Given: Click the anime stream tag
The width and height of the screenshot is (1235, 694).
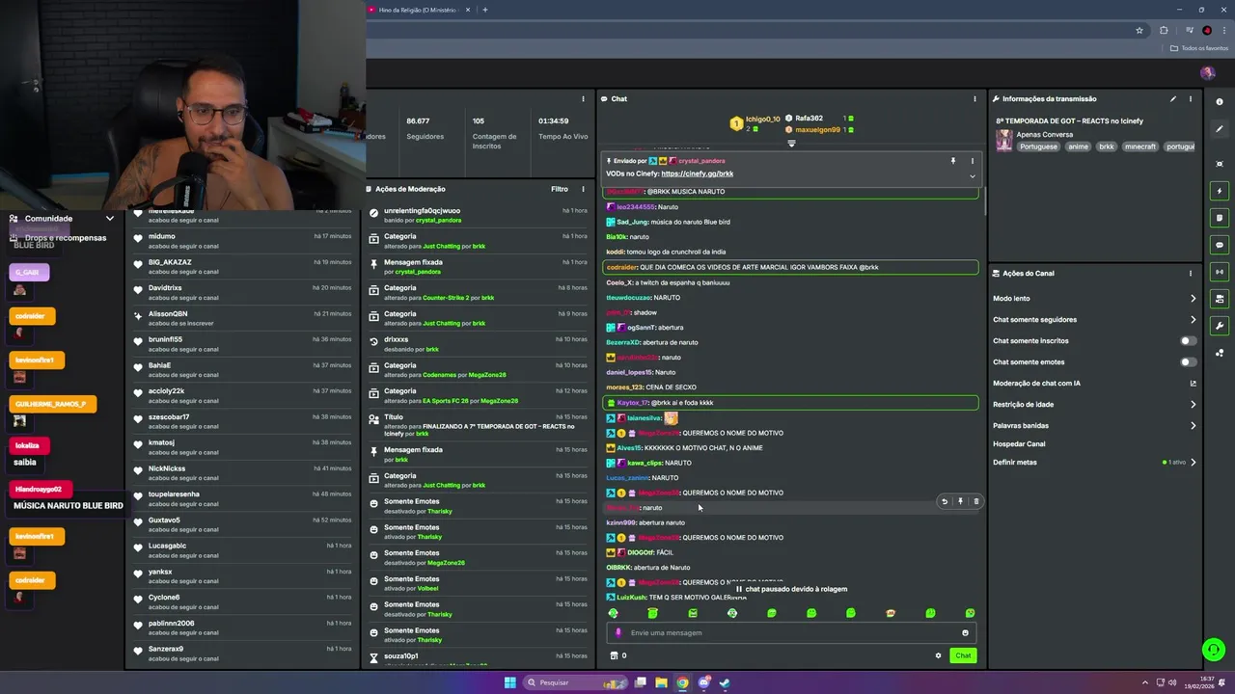Looking at the screenshot, I should coord(1078,147).
